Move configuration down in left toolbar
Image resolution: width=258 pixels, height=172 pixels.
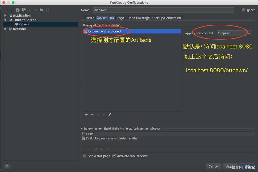36,10
